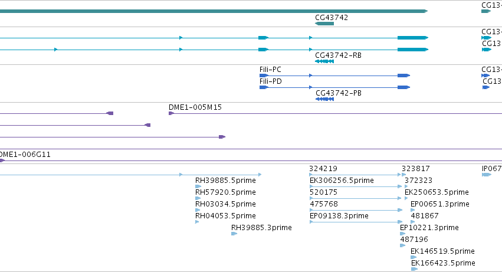Select feature 481867
The image size is (502, 272).
coord(425,216)
